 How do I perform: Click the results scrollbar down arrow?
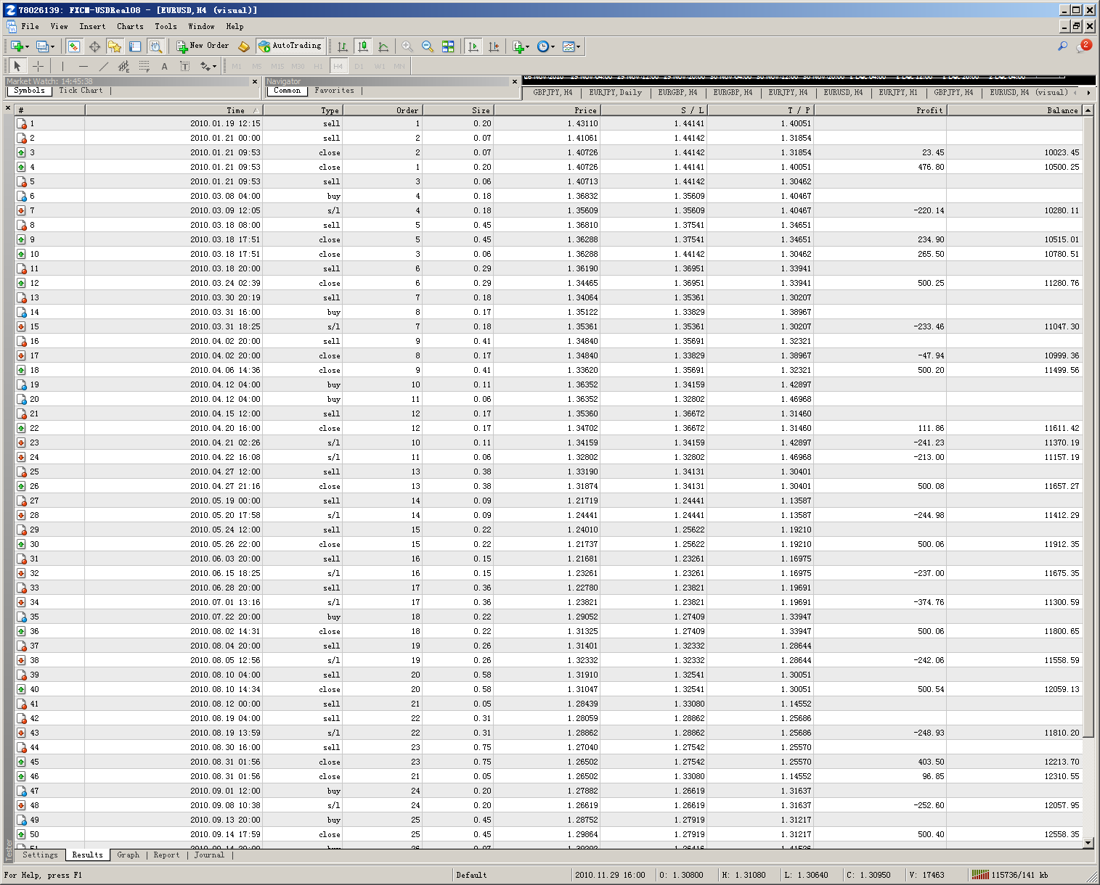pyautogui.click(x=1088, y=843)
